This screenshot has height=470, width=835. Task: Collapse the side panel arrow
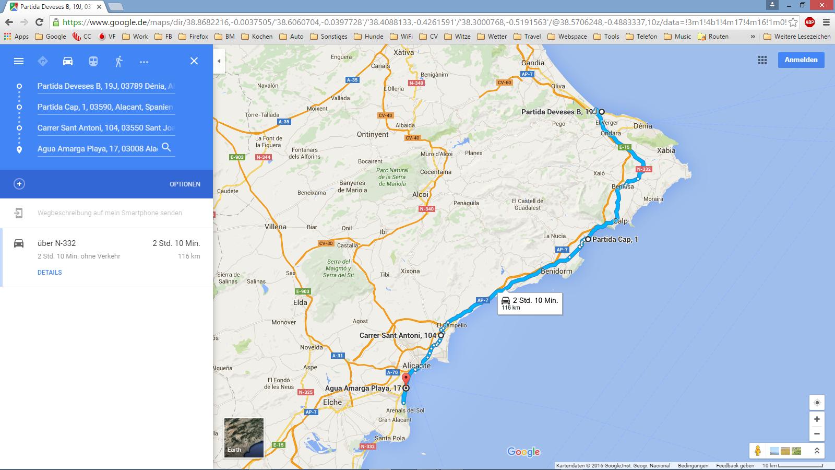[x=219, y=61]
